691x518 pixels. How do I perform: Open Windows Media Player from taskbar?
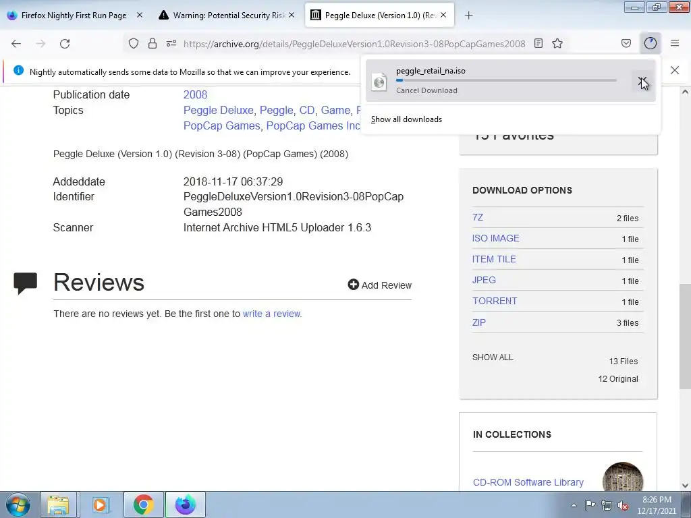coord(100,505)
